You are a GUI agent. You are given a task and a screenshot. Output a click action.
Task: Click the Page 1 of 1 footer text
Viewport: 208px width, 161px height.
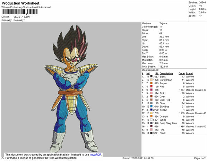(x=200, y=158)
